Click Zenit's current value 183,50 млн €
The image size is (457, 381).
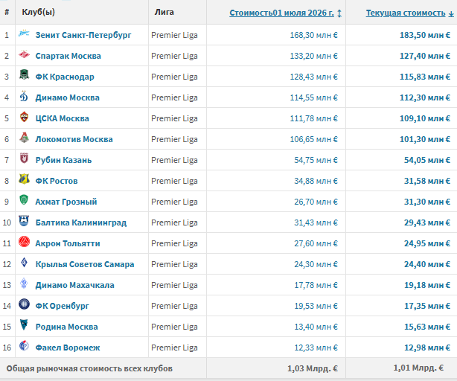[425, 35]
